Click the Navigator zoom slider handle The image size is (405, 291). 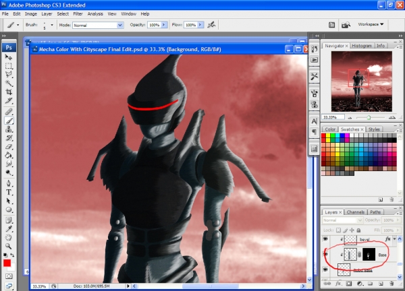(x=369, y=117)
